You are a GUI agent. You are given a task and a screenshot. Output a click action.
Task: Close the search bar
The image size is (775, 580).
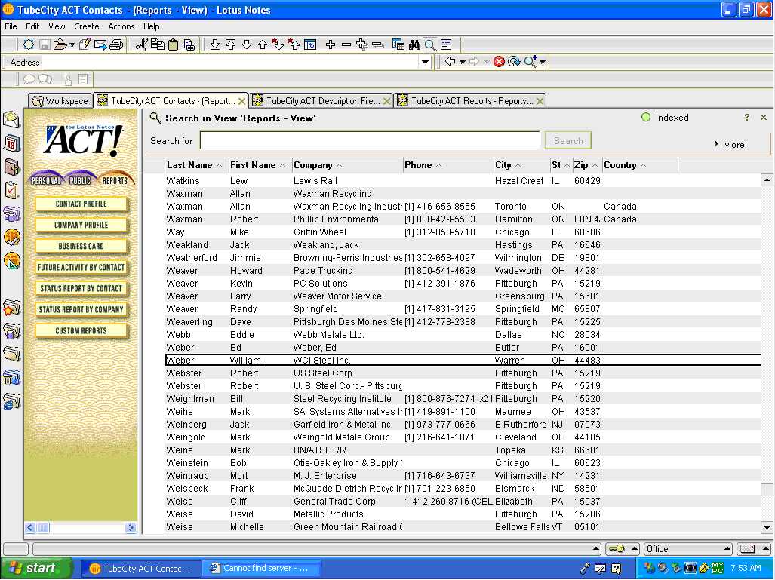[764, 117]
